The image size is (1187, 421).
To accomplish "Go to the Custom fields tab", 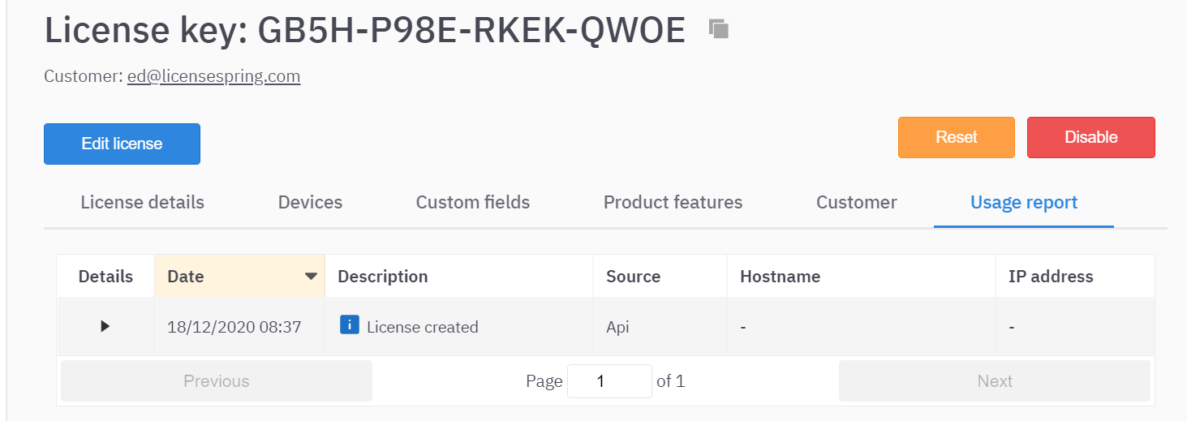I will pyautogui.click(x=472, y=202).
